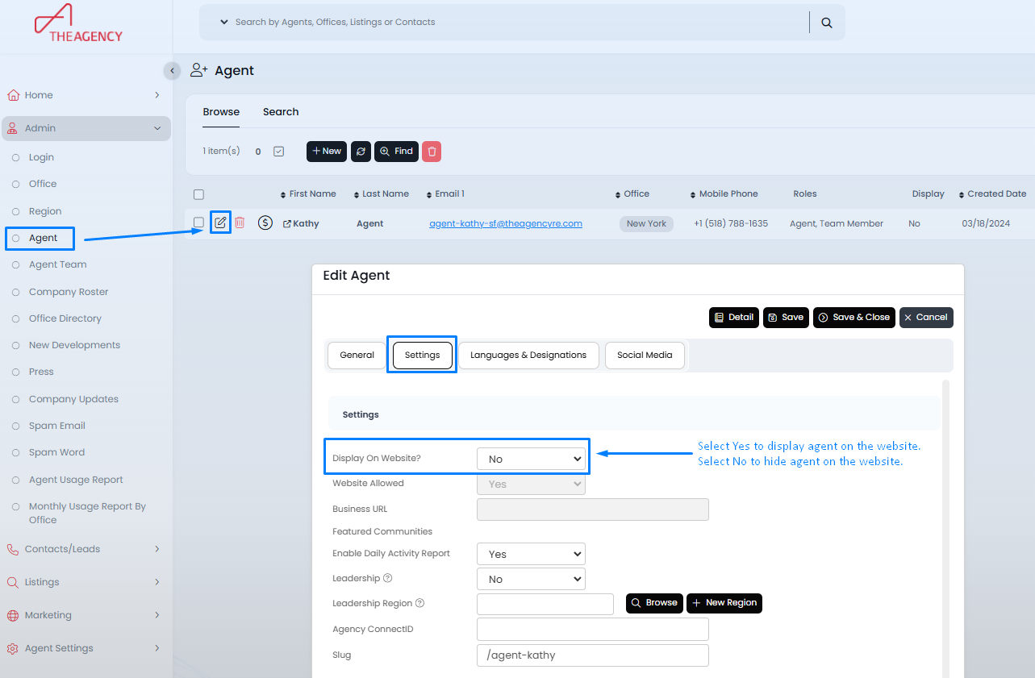Screen dimensions: 1035x678
Task: Click the Listings magnifier icon in sidebar
Action: [x=13, y=582]
